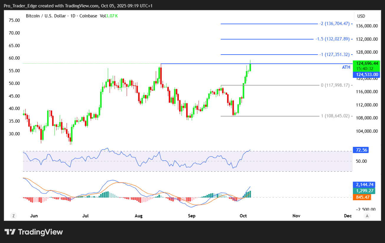Viewport: 385px width, 243px height.
Task: Click the Vol 3.07 K volume indicator label
Action: (x=109, y=16)
